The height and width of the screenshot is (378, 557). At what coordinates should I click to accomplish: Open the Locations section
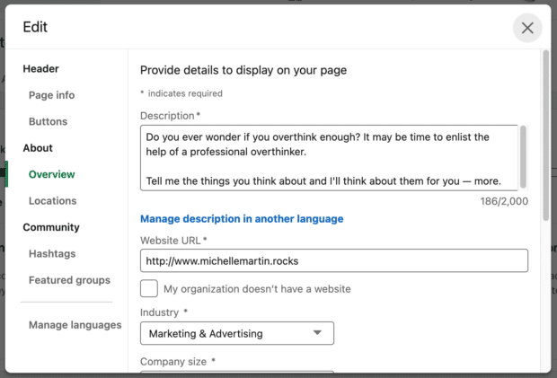(52, 201)
